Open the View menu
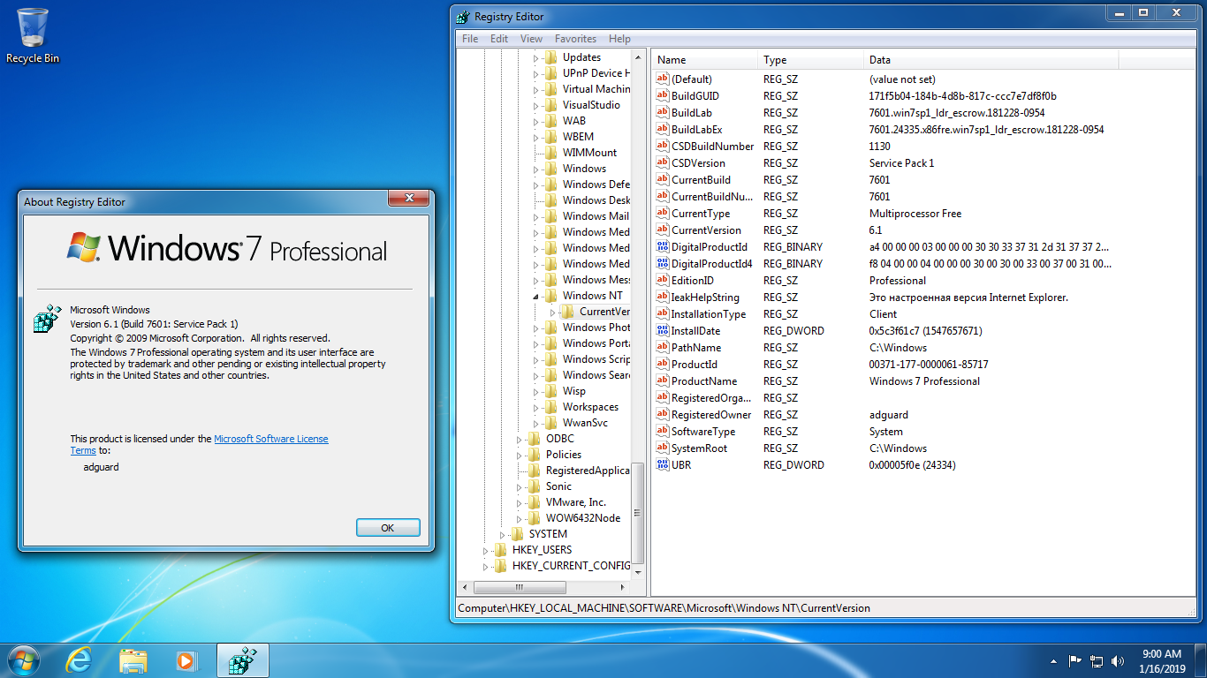The width and height of the screenshot is (1207, 678). click(x=532, y=39)
